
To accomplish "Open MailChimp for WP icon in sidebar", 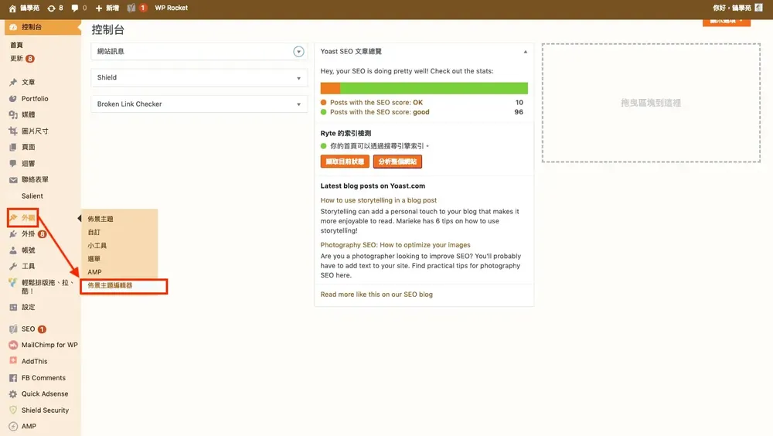I will (x=13, y=345).
